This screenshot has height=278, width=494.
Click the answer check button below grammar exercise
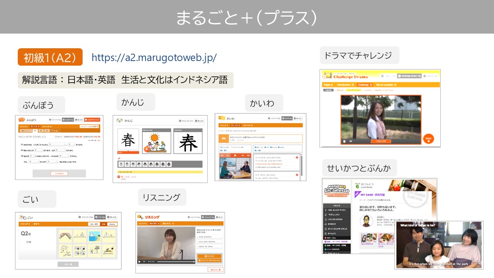point(59,174)
